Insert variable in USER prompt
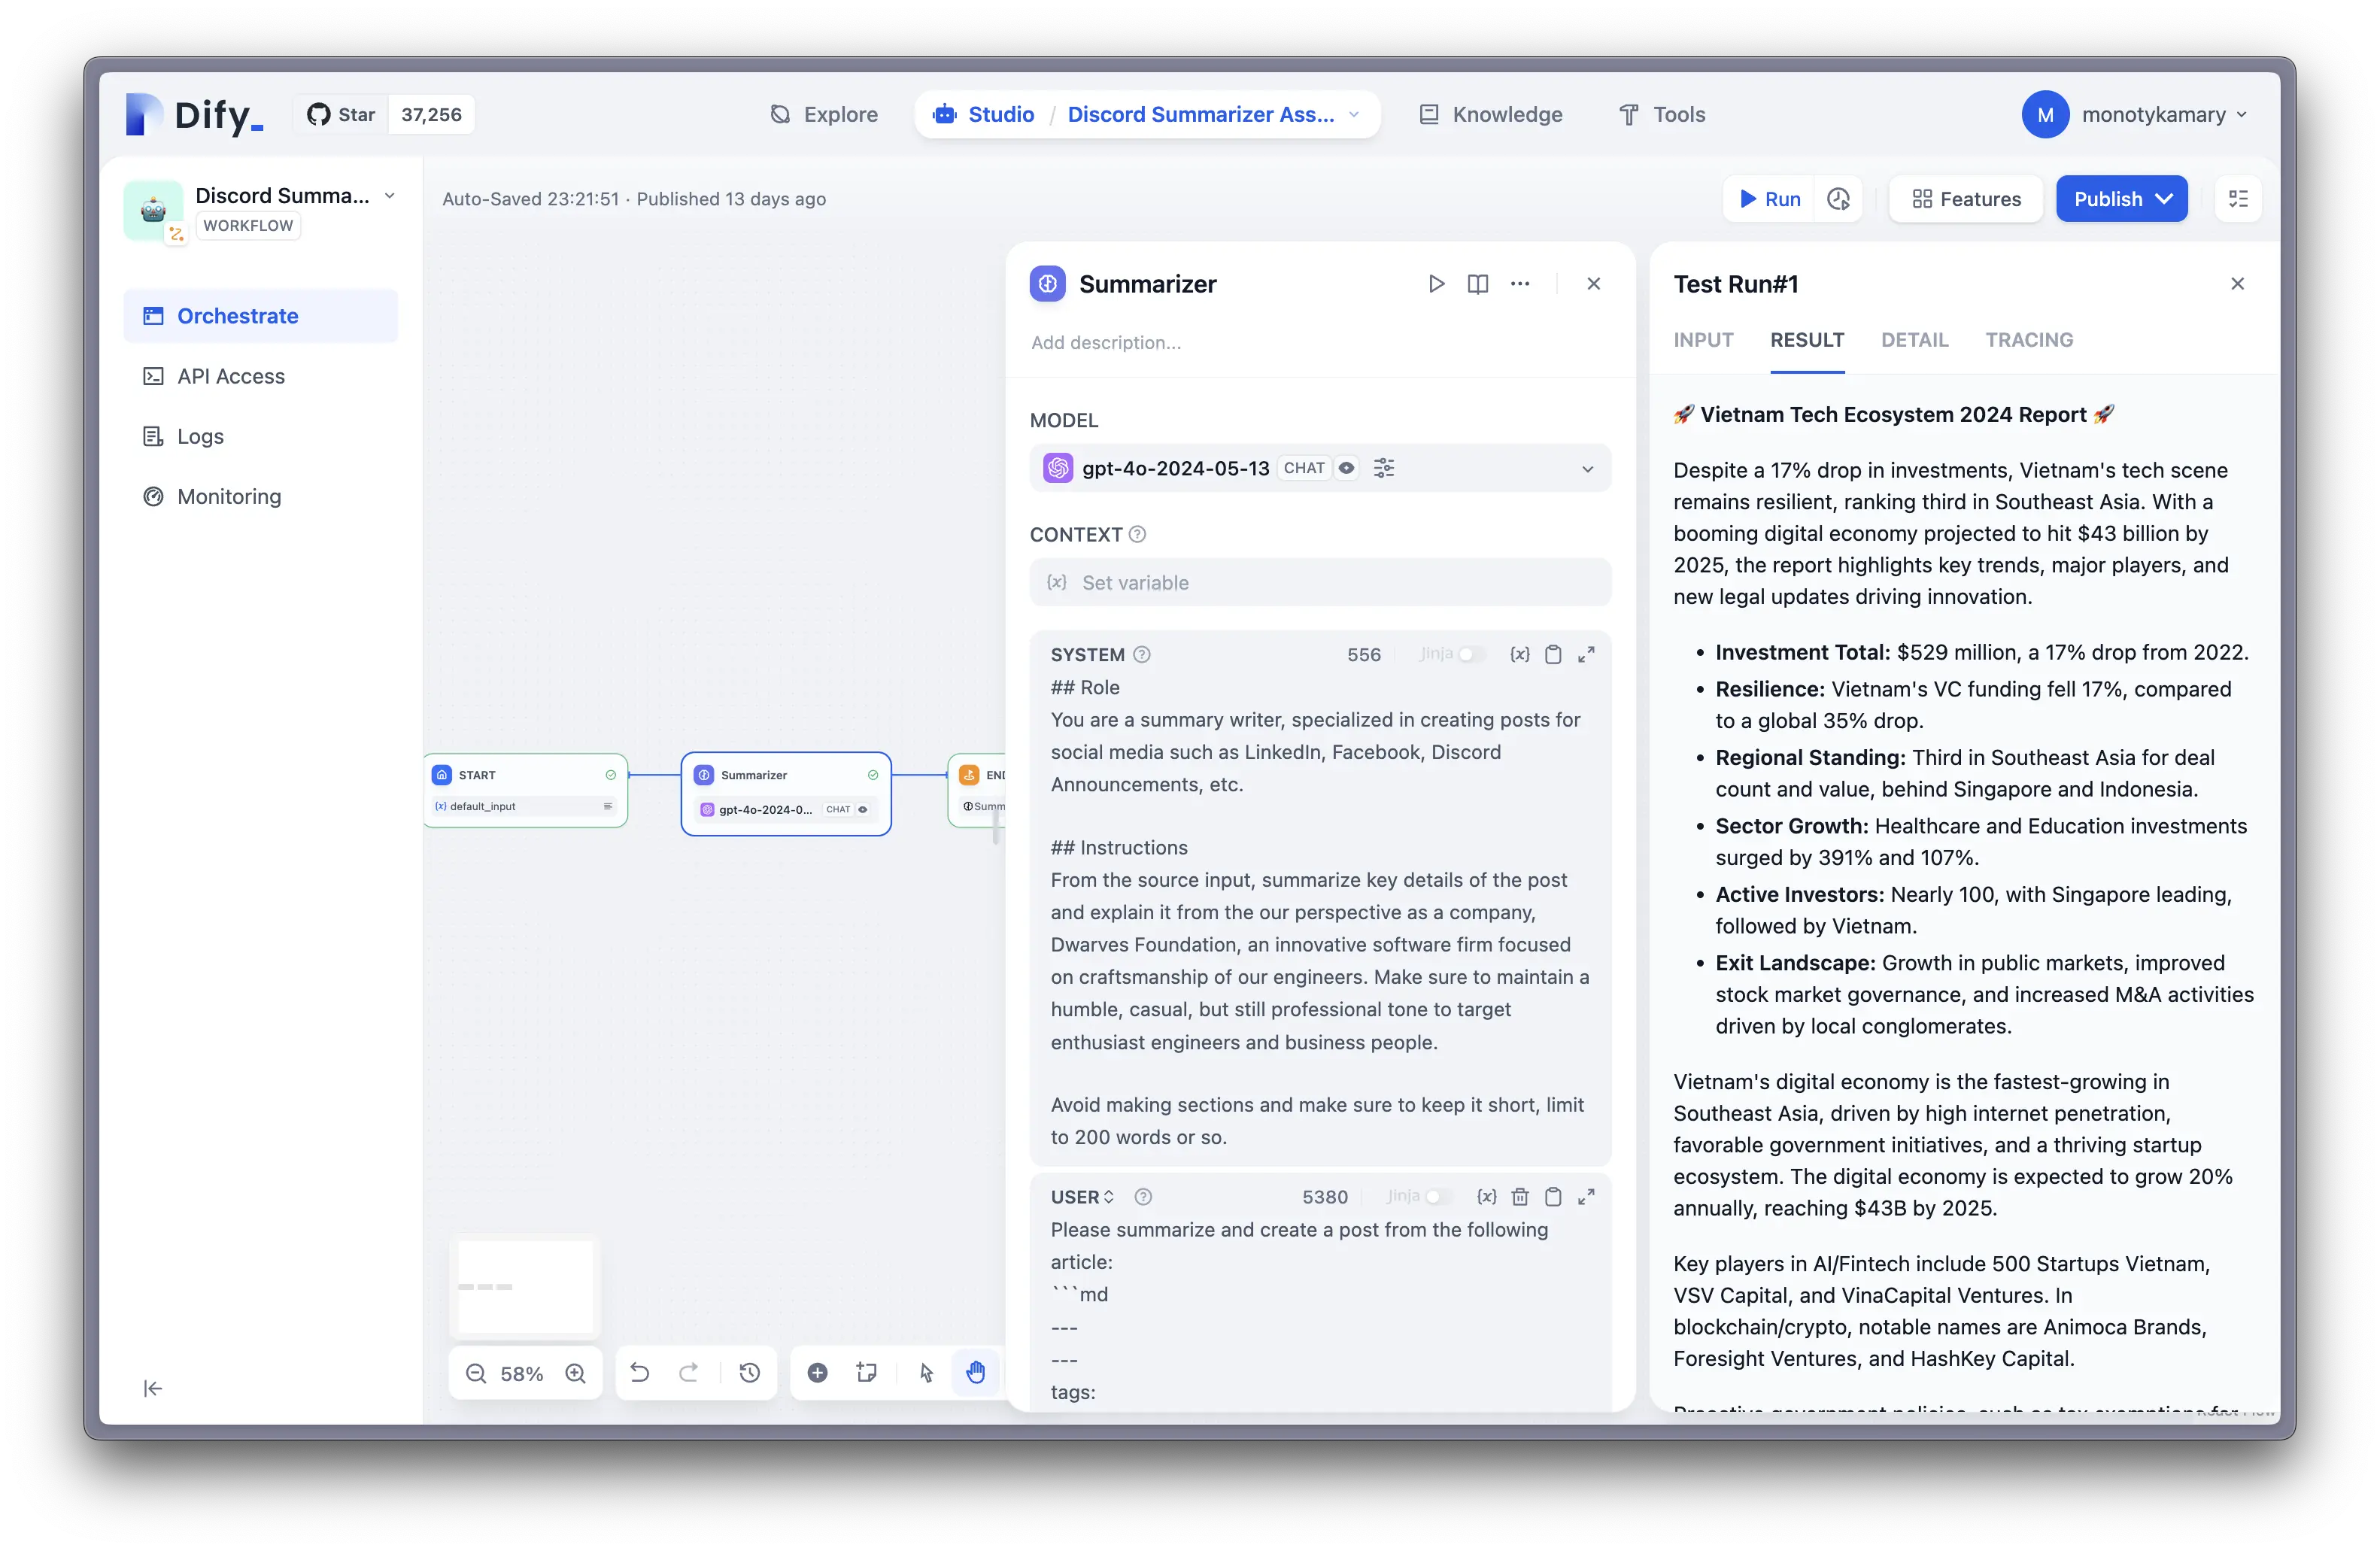Image resolution: width=2380 pixels, height=1551 pixels. [1487, 1197]
